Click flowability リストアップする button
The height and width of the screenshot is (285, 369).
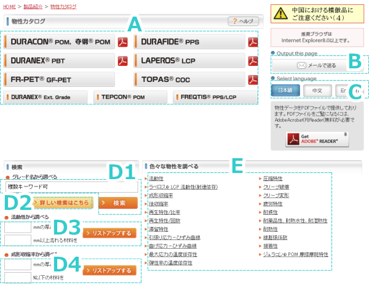click(x=109, y=233)
